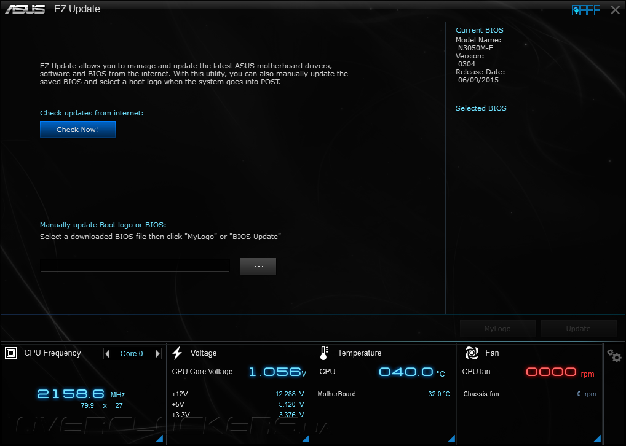The height and width of the screenshot is (446, 626).
Task: Click the Chassis fan 0 rpm value
Action: pyautogui.click(x=587, y=394)
